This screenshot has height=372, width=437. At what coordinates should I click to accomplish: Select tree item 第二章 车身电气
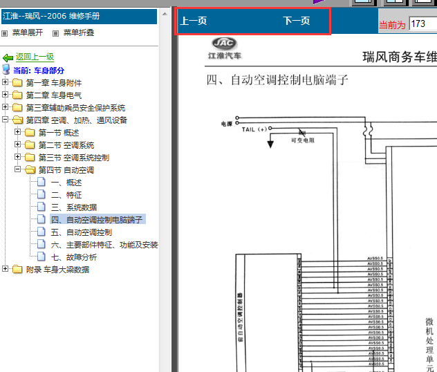coord(54,95)
